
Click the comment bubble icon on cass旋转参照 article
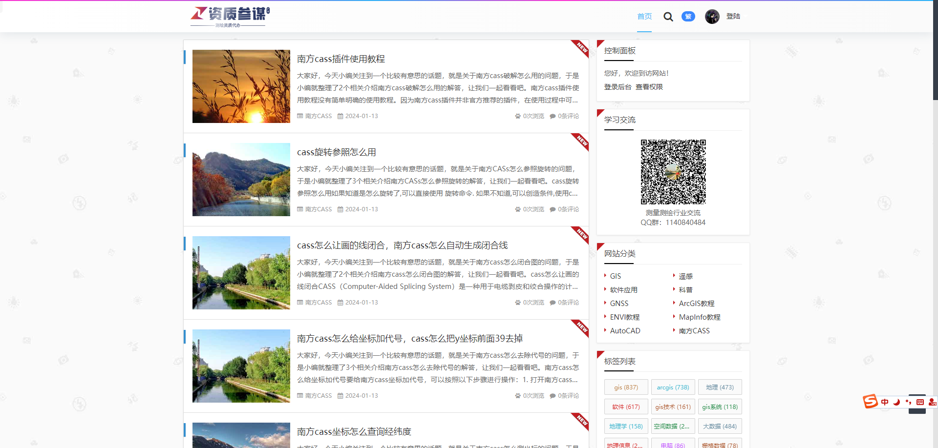pos(553,209)
